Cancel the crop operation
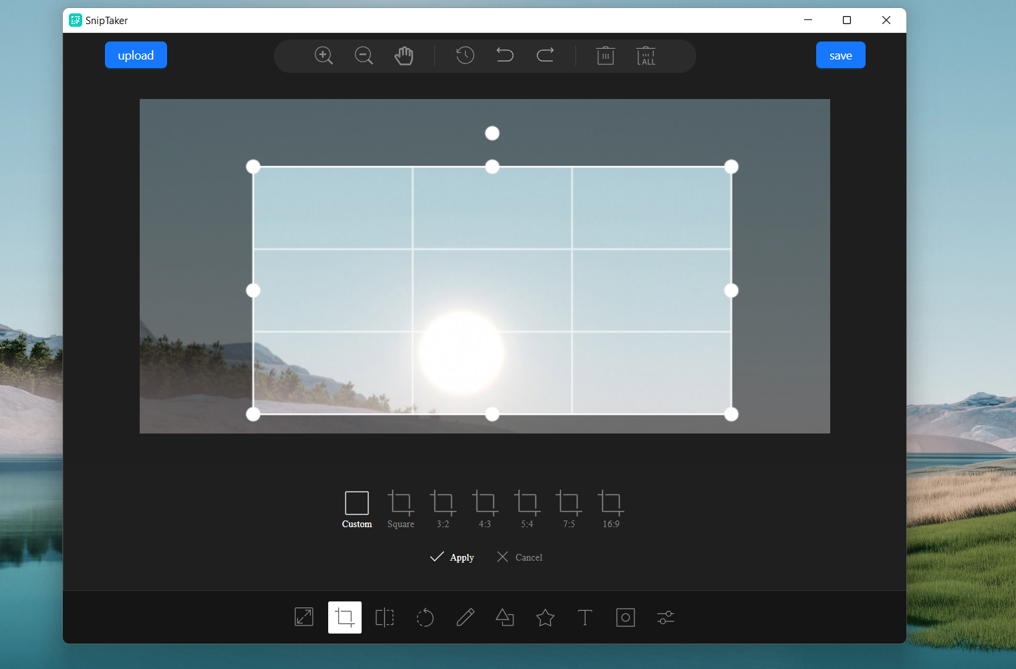1016x669 pixels. [519, 557]
